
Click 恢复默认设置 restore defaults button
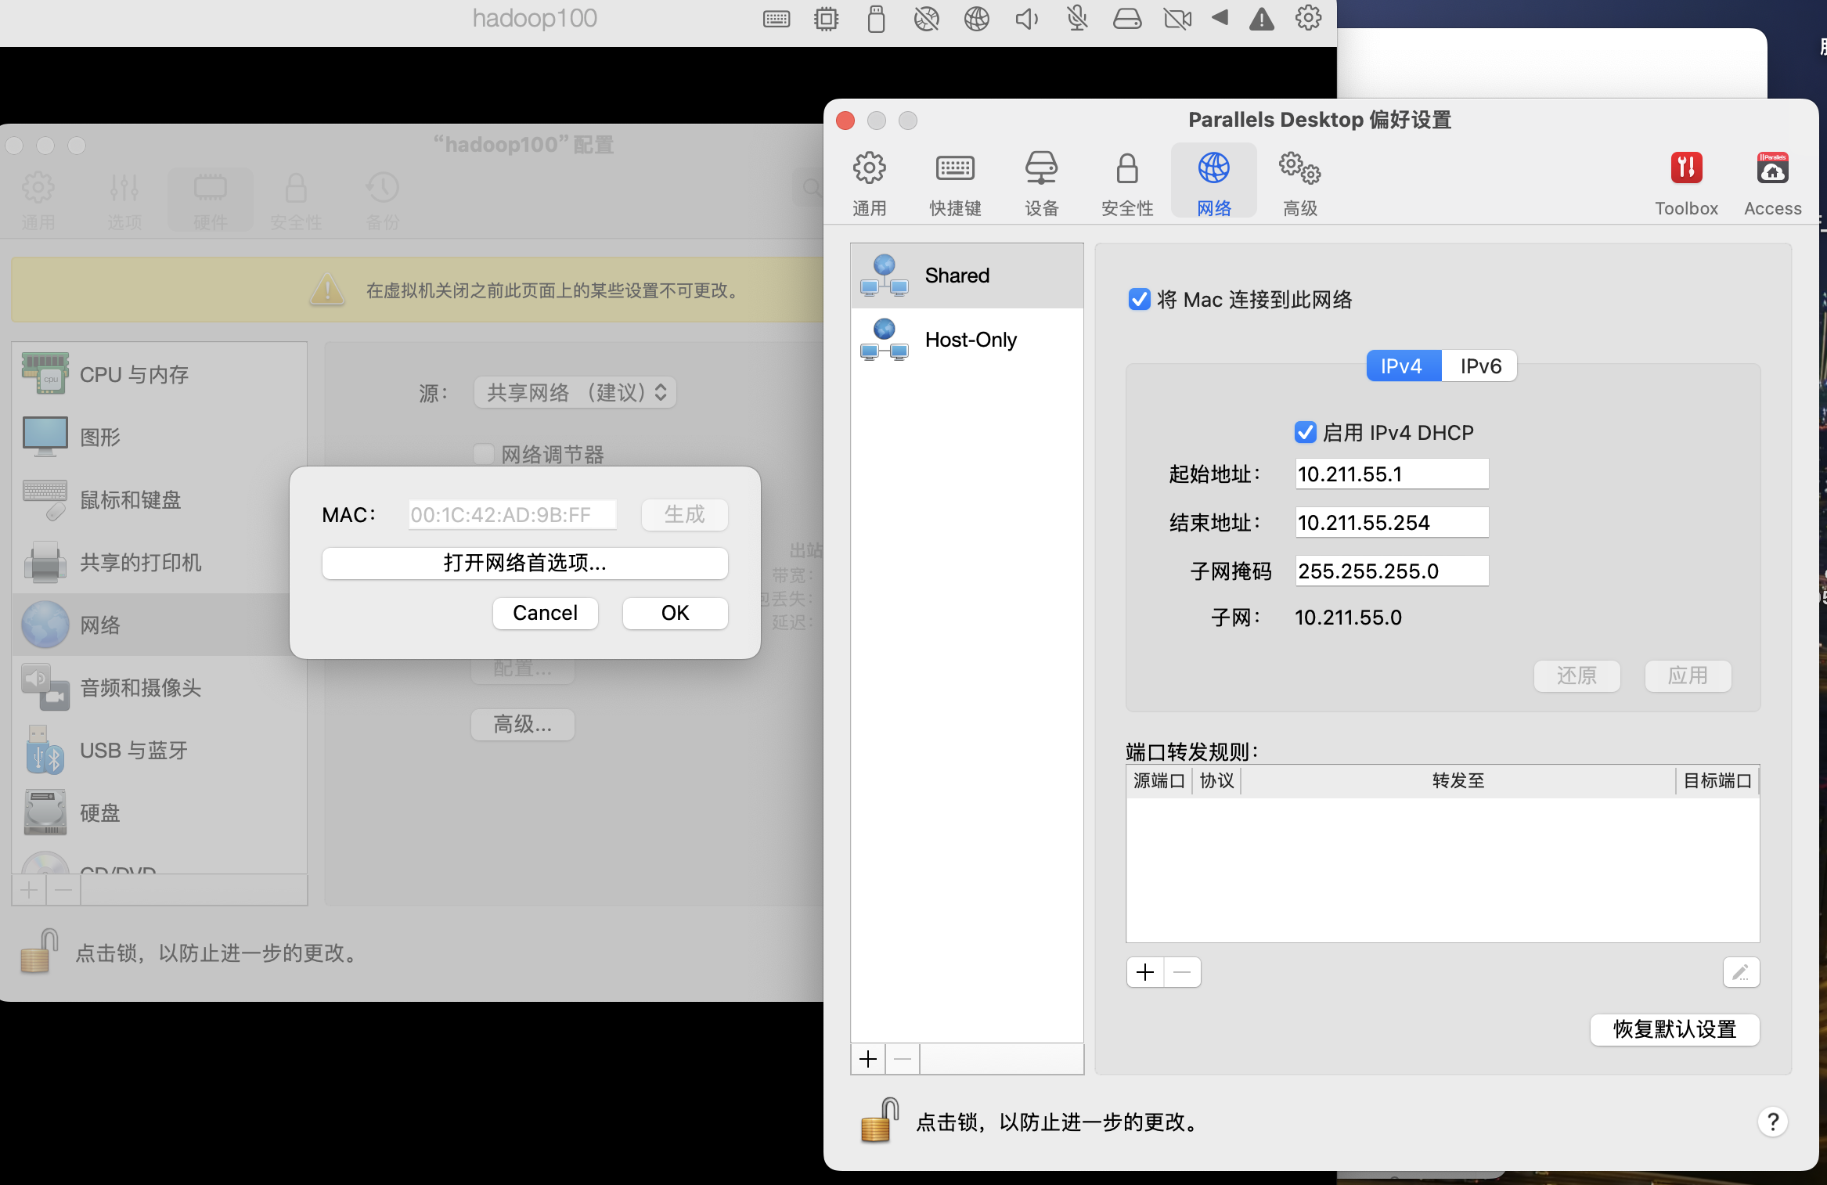click(1674, 1029)
